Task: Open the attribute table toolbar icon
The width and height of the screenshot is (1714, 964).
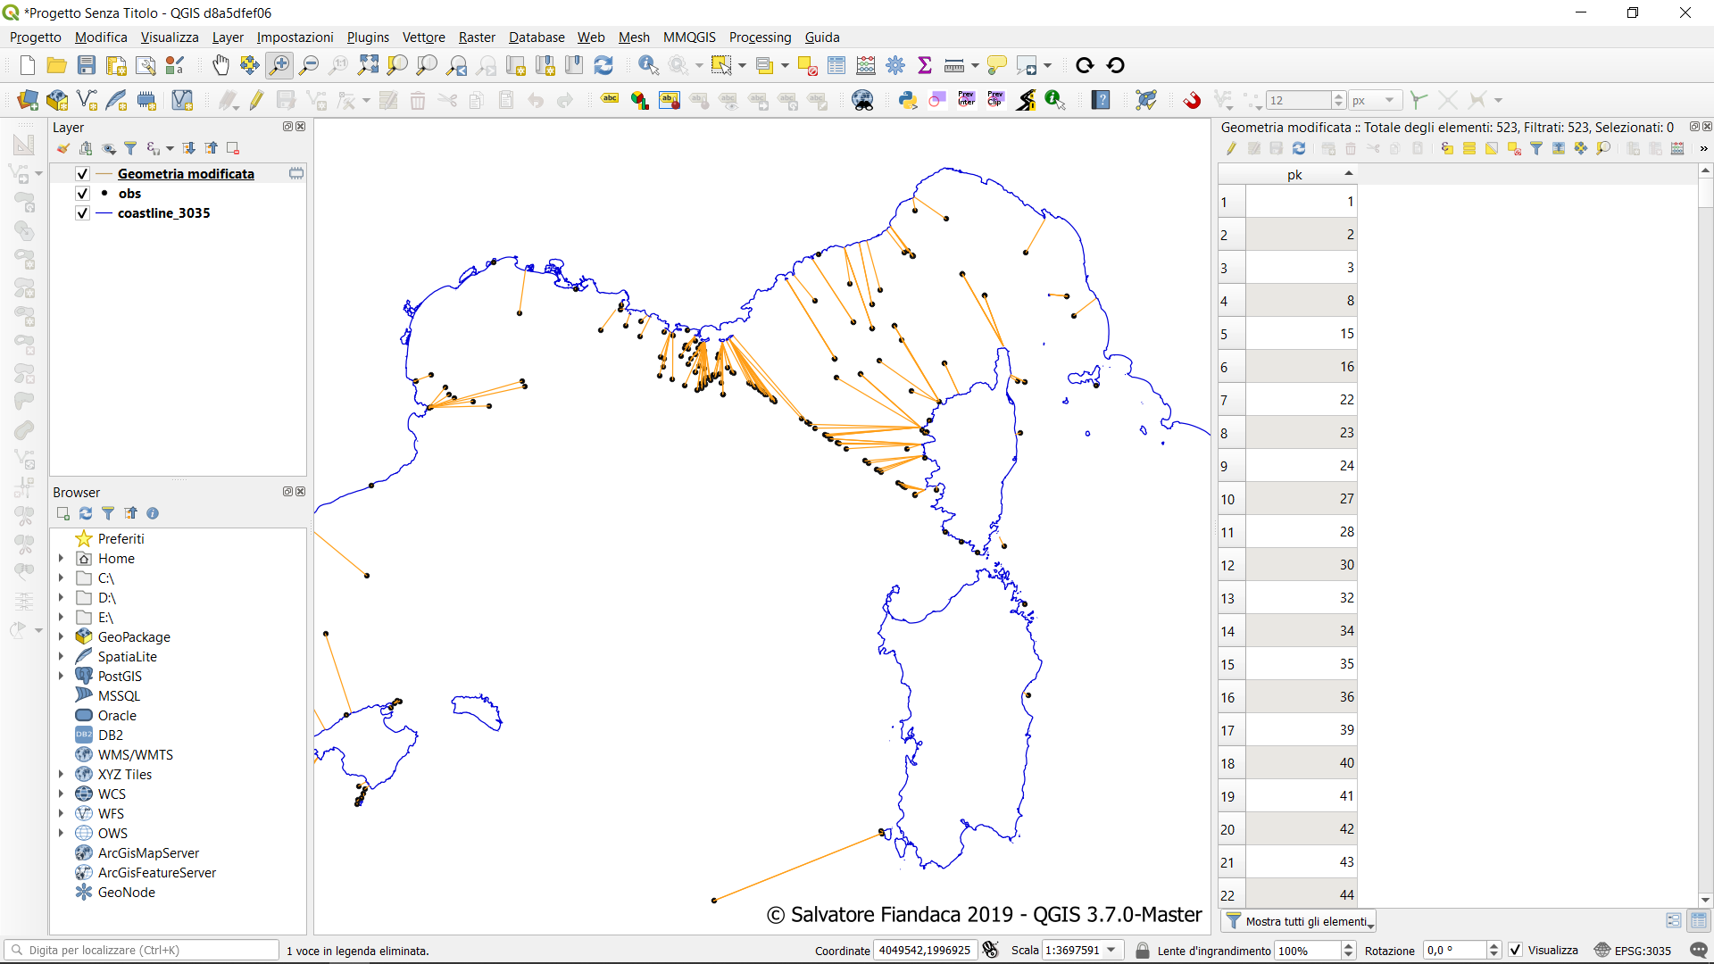Action: 836,65
